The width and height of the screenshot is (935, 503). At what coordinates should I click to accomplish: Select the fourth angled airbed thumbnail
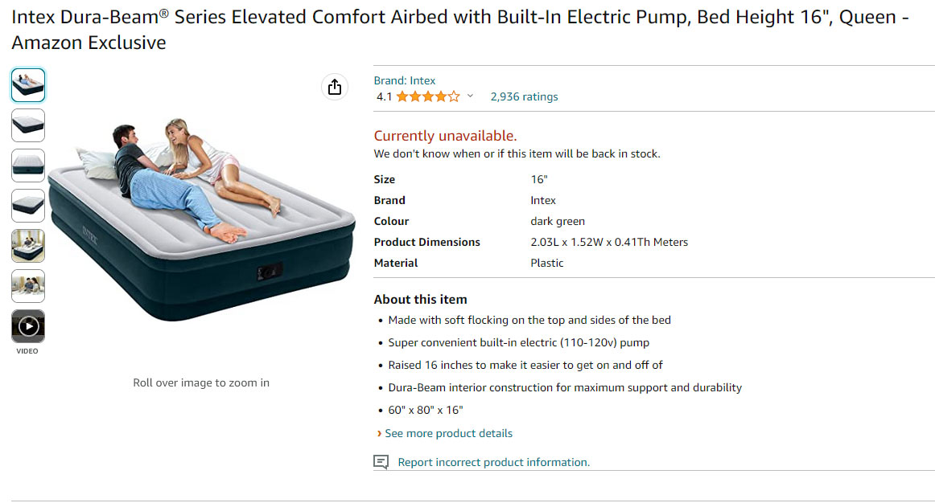point(28,206)
